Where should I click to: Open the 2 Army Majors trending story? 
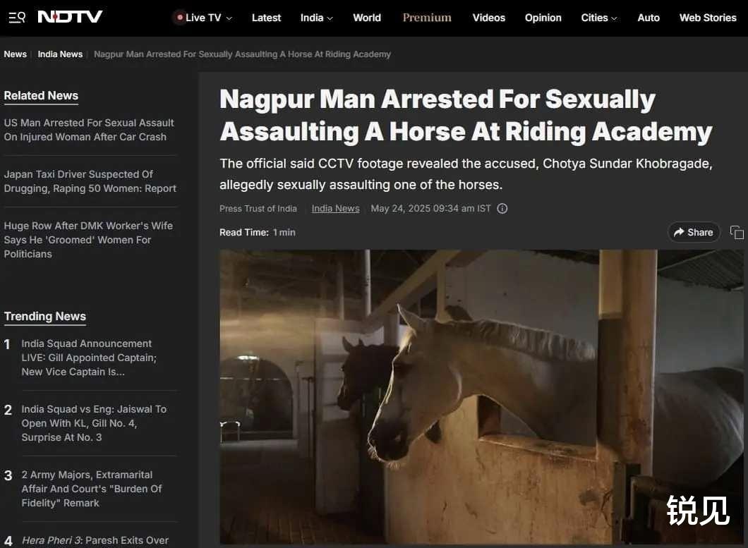pos(92,489)
